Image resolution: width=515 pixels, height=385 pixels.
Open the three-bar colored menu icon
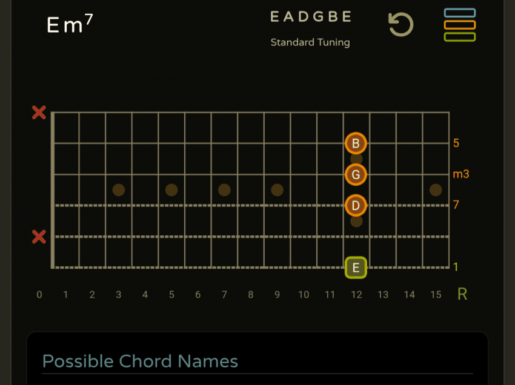459,25
